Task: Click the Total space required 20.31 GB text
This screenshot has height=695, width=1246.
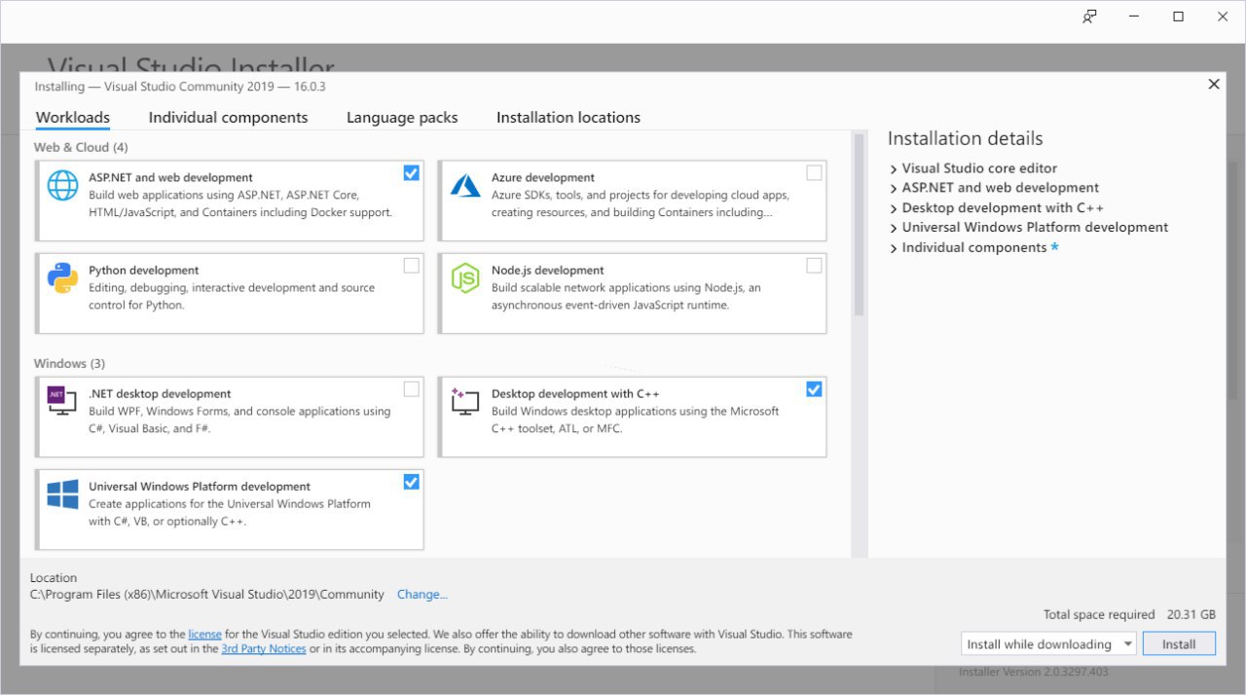Action: coord(1129,615)
